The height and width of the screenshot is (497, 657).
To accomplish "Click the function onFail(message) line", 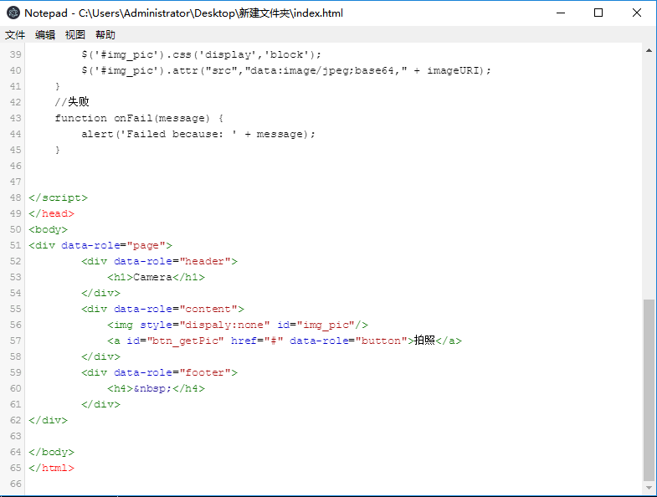I will pos(139,118).
